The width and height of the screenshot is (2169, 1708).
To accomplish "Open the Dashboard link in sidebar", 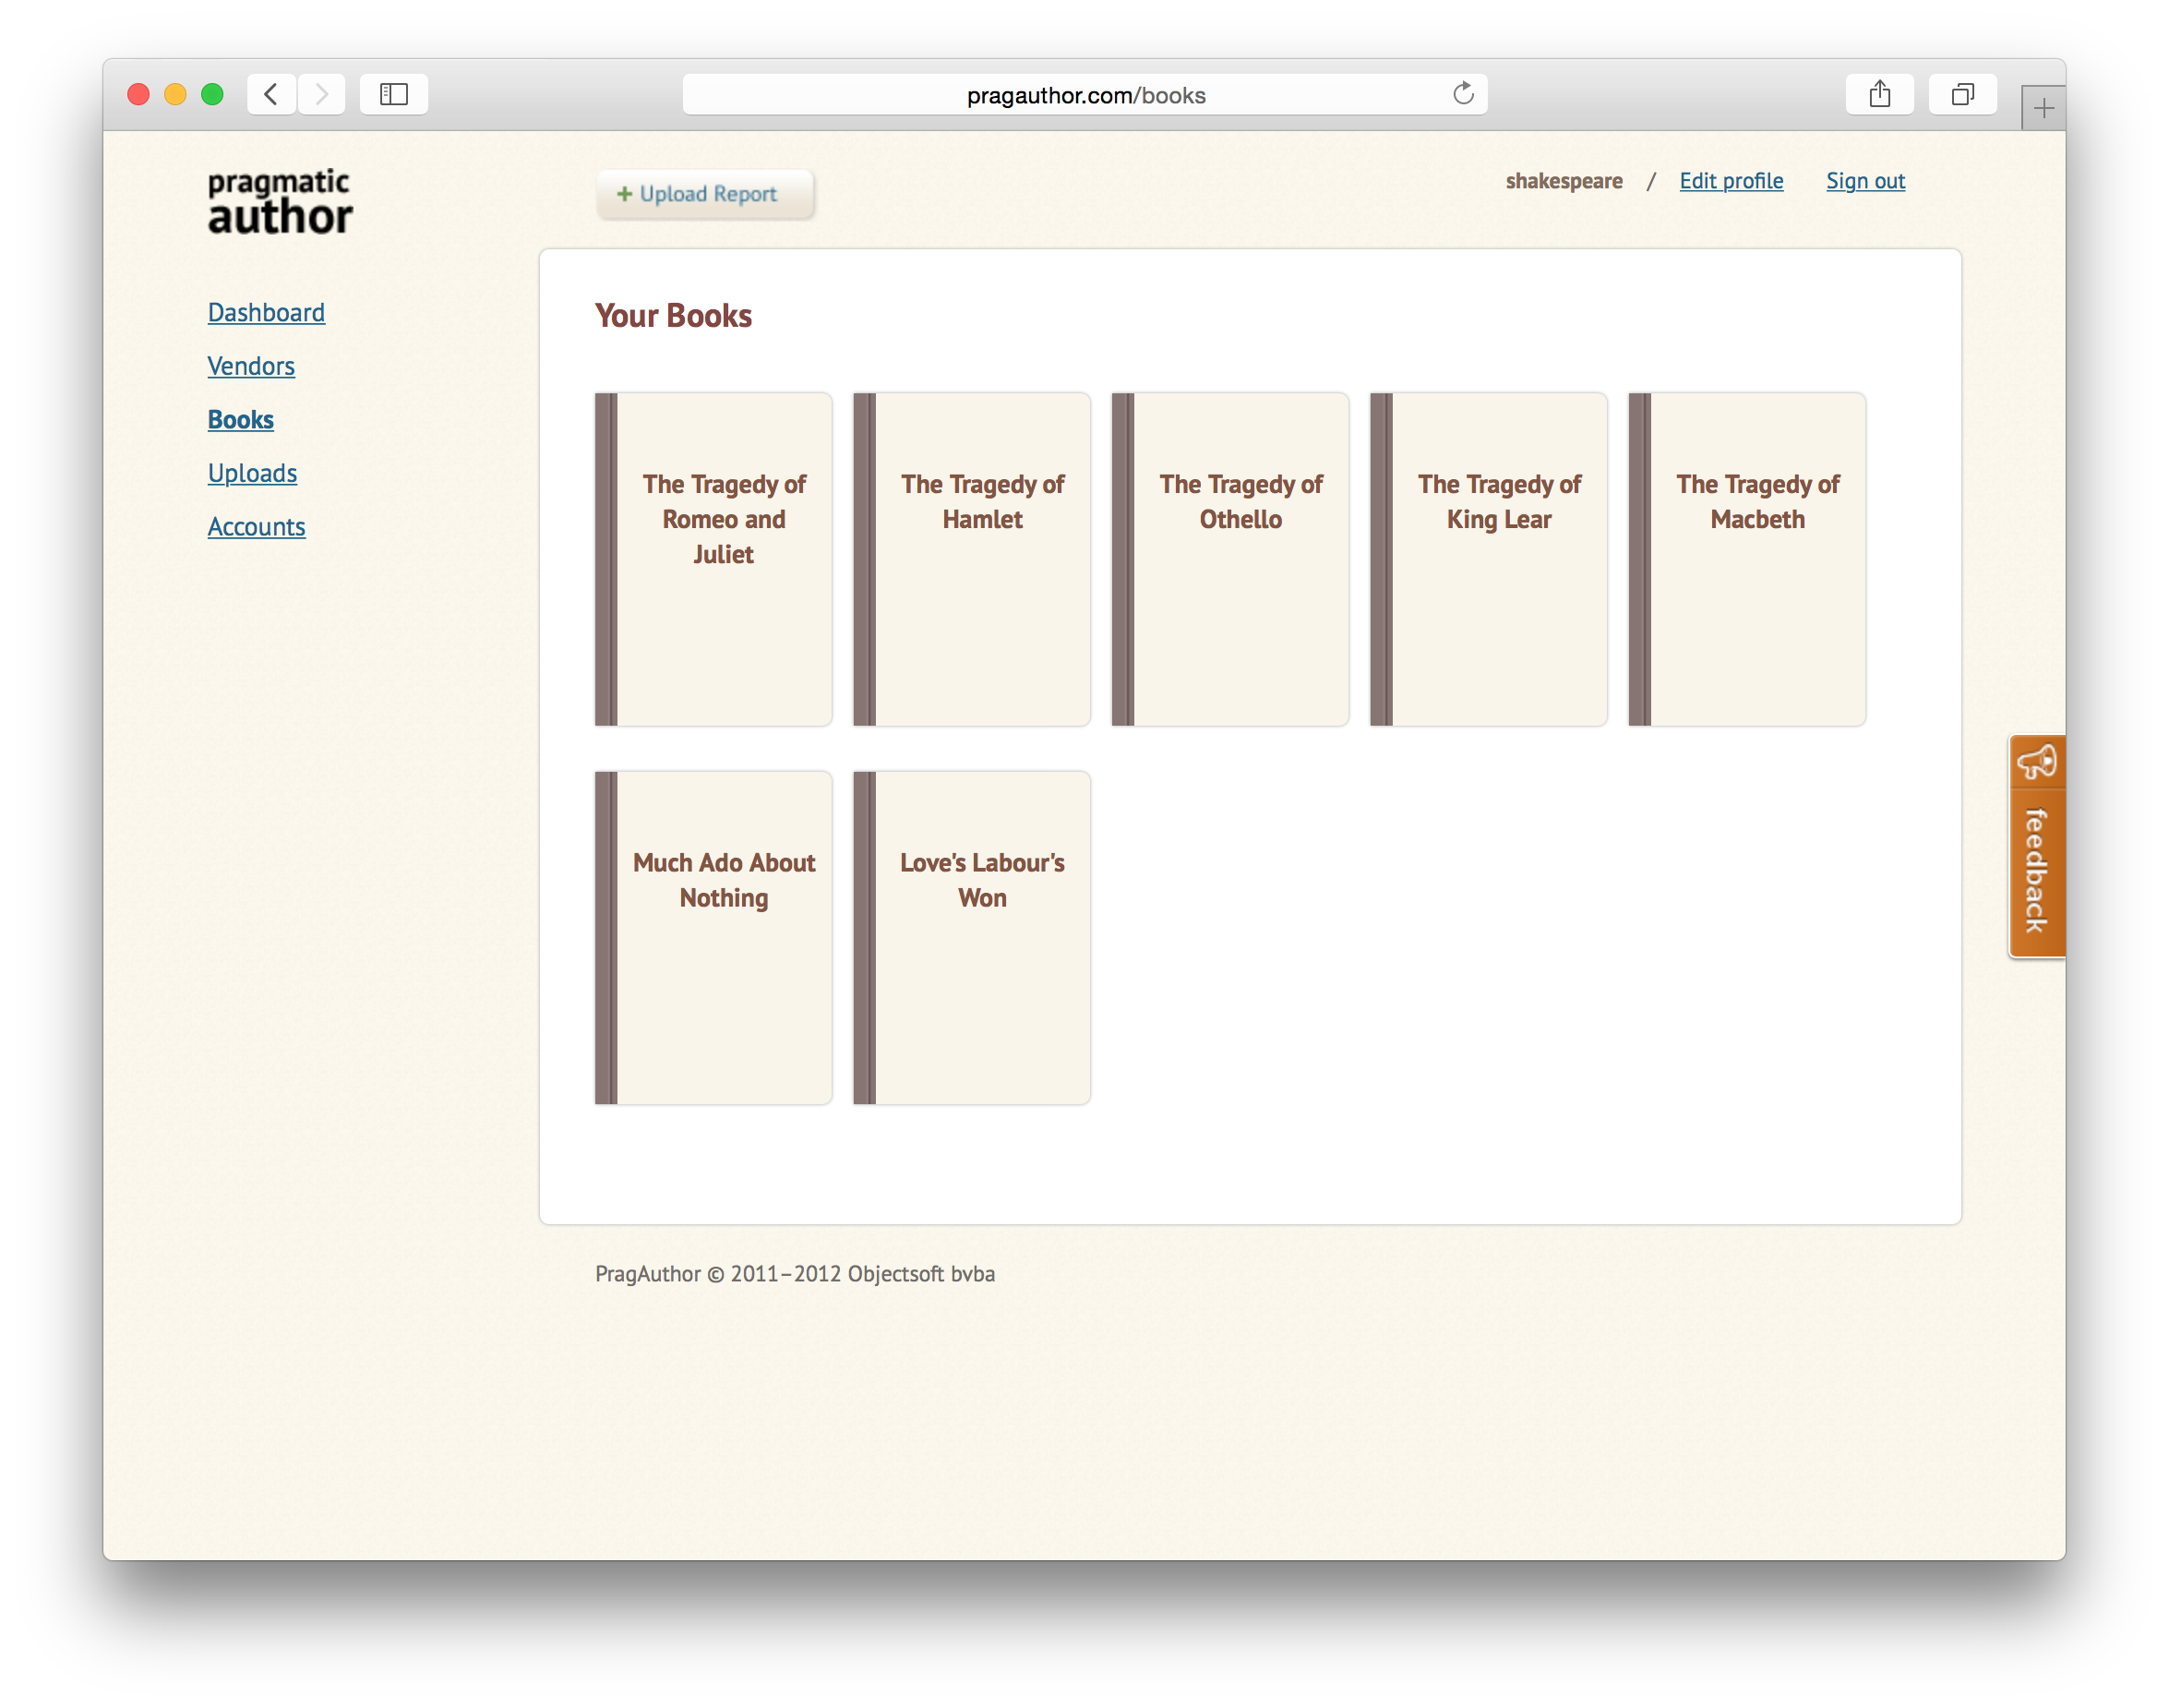I will click(266, 313).
